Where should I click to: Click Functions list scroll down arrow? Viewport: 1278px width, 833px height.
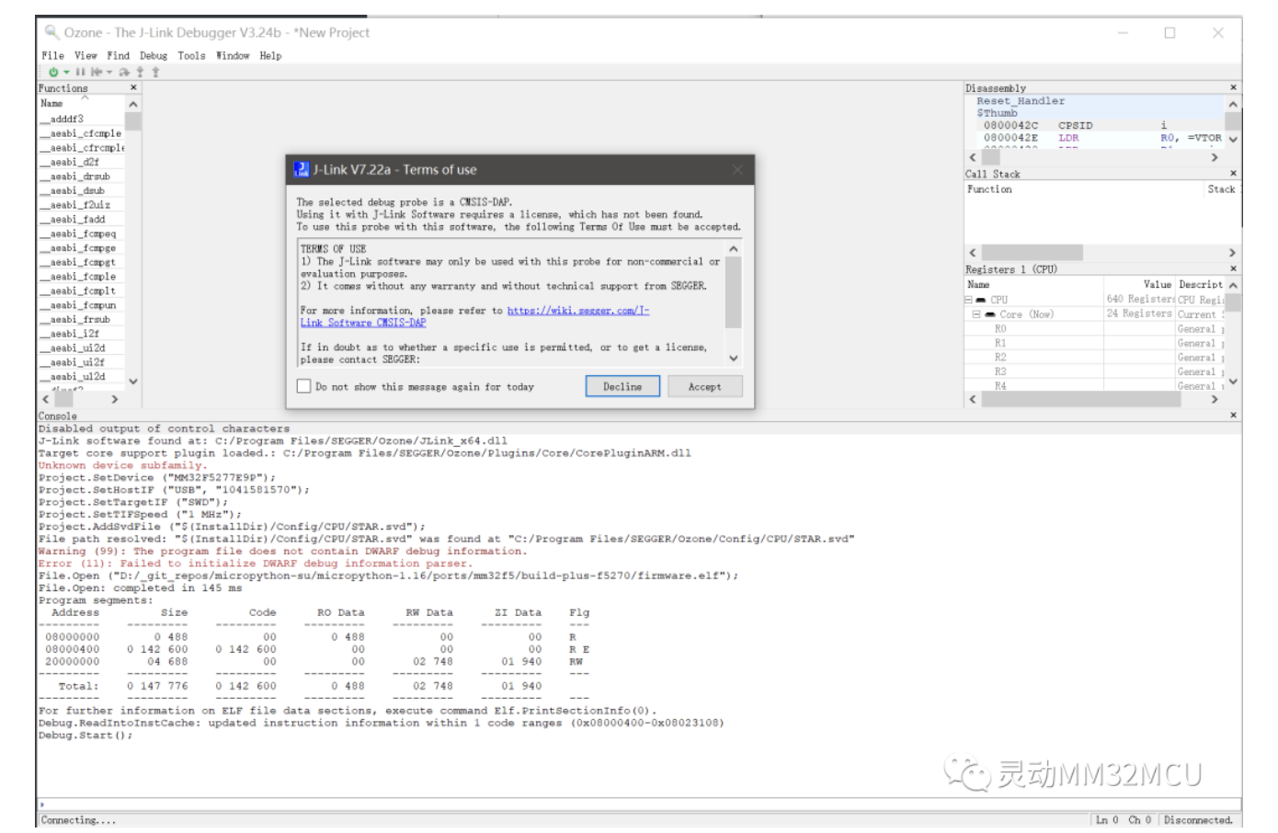(133, 381)
